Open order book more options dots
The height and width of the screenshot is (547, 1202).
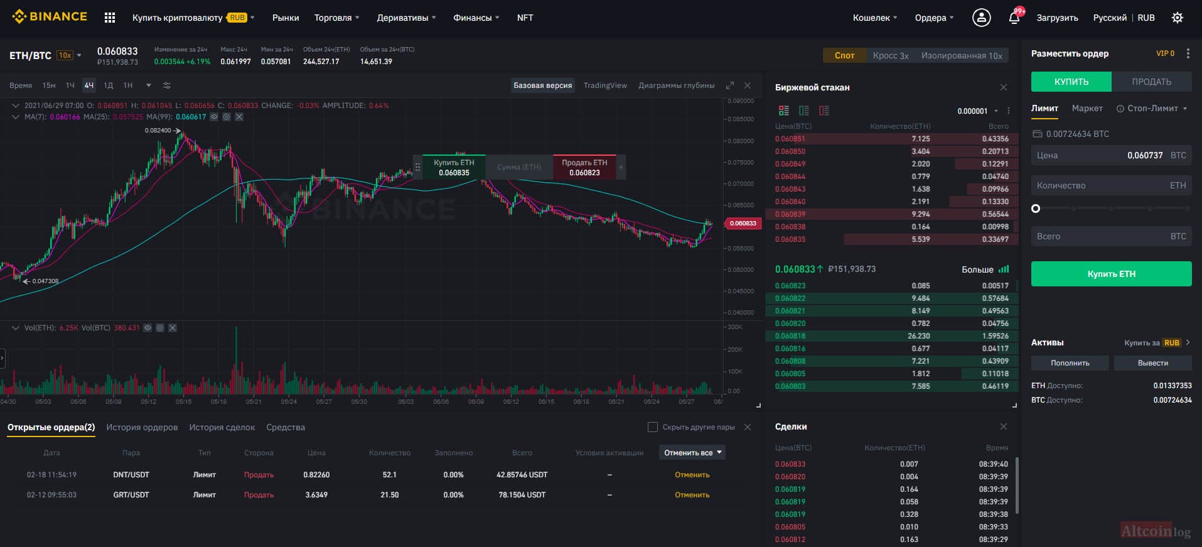coord(1009,111)
